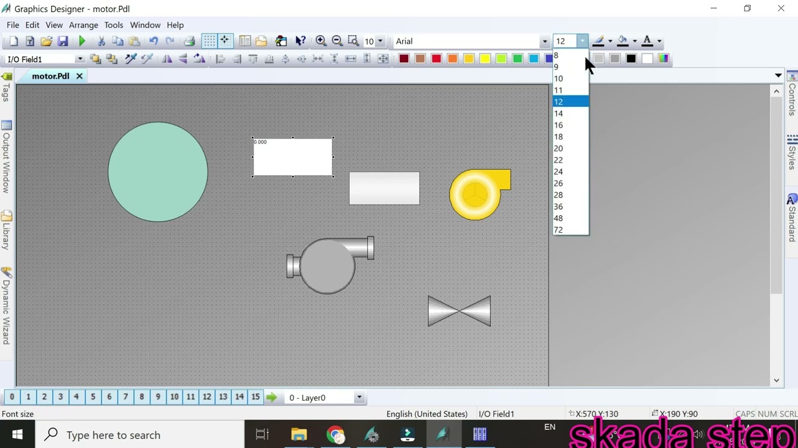Viewport: 798px width, 448px height.
Task: Flip the object horizontally
Action: pyautogui.click(x=167, y=58)
